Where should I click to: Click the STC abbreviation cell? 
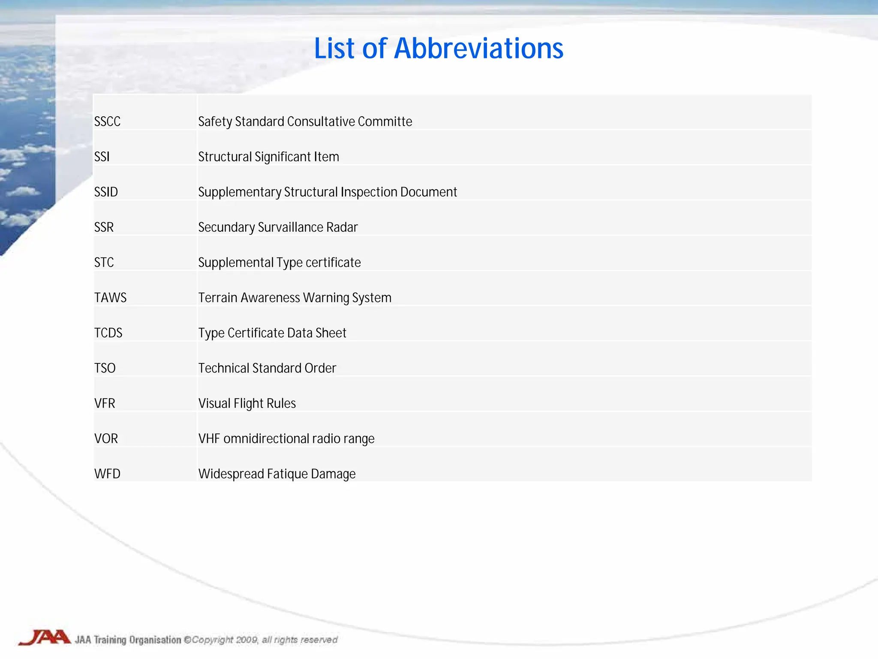(x=145, y=254)
